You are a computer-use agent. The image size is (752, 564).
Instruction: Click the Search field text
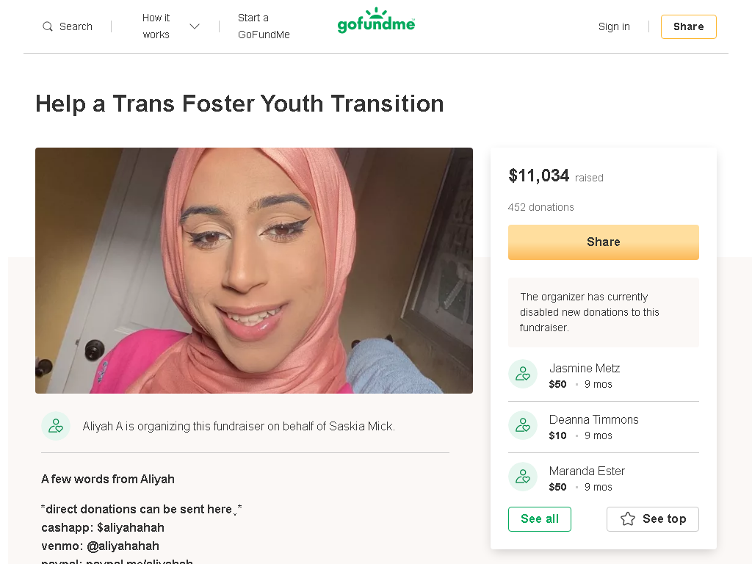76,26
